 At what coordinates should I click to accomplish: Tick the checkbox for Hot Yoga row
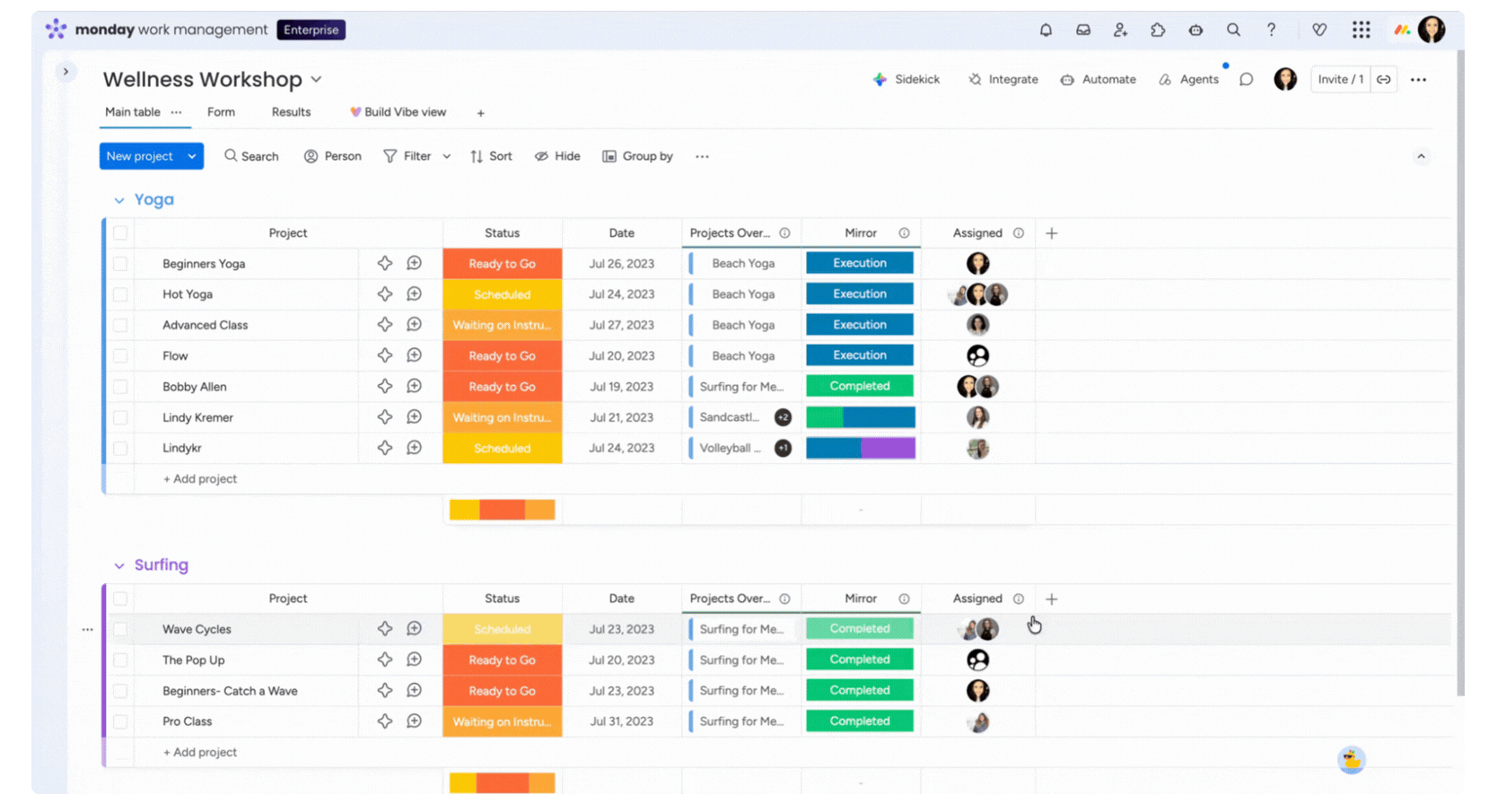(120, 294)
